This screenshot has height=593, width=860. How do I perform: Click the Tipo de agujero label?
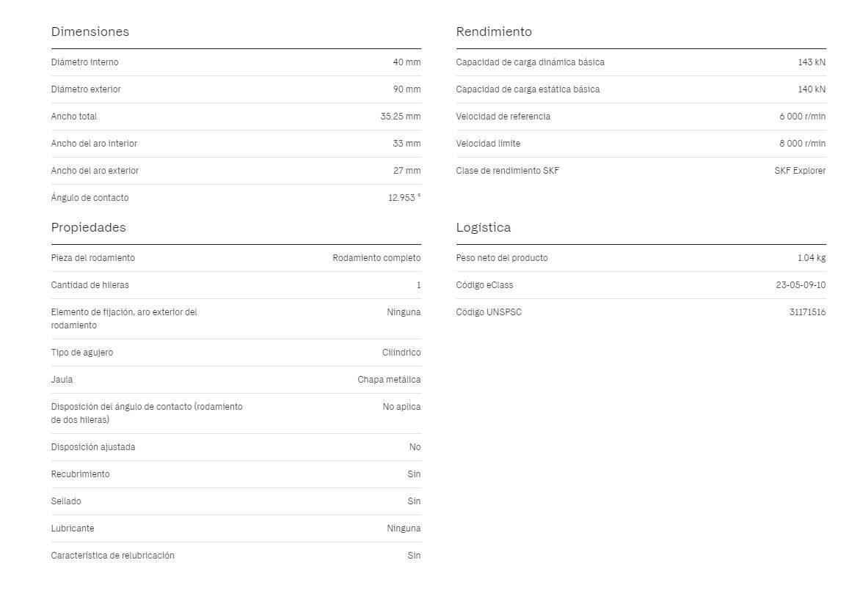coord(81,353)
